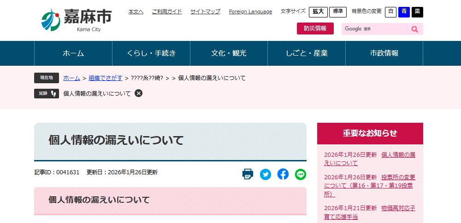Share the article on Twitter
This screenshot has width=461, height=223.
tap(266, 174)
